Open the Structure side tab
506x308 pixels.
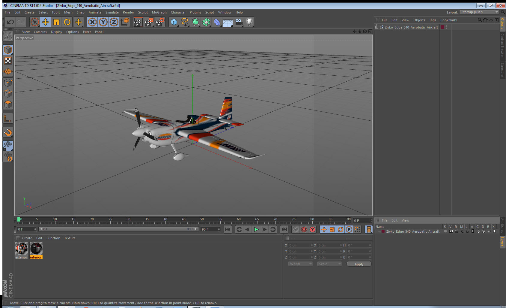(x=502, y=70)
